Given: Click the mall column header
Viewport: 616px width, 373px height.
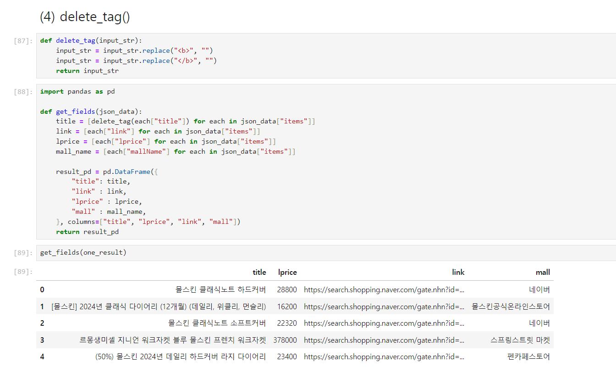Looking at the screenshot, I should click(x=543, y=272).
